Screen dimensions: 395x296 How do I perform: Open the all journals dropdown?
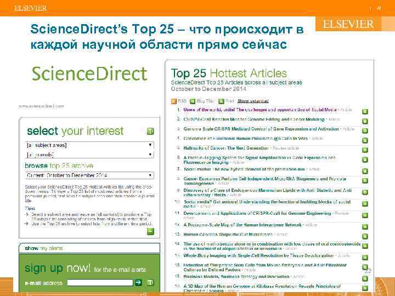click(x=89, y=155)
